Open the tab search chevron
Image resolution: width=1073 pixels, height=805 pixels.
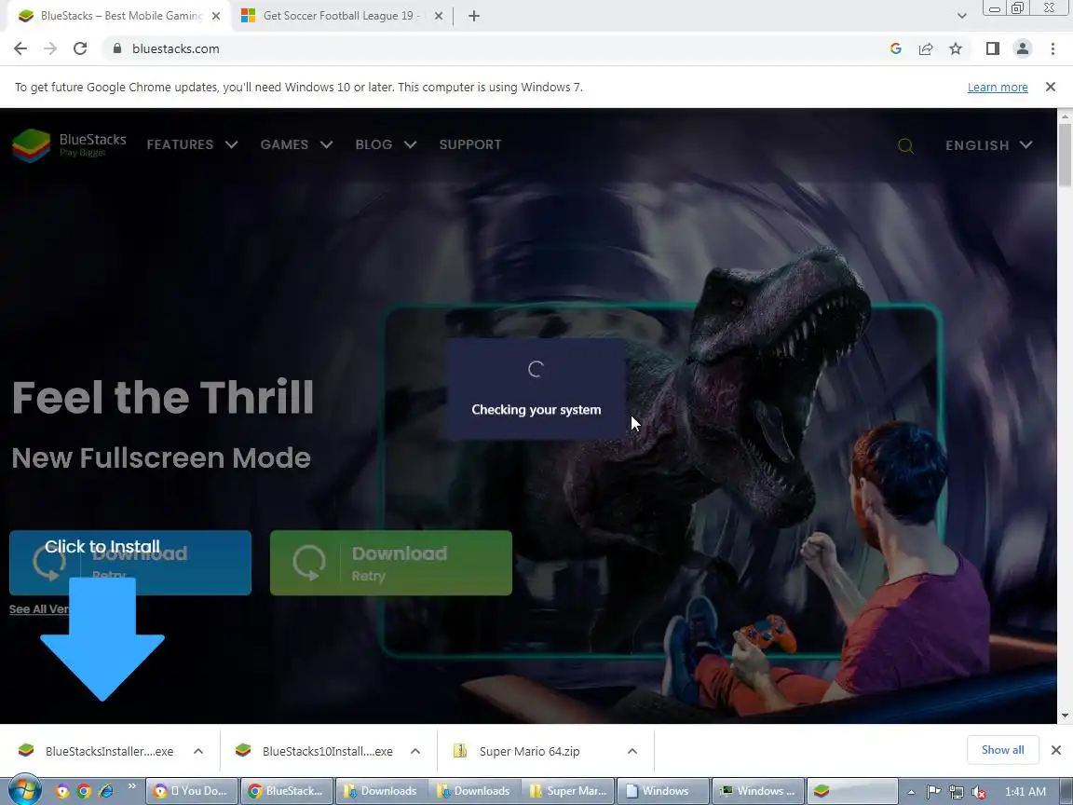coord(961,16)
